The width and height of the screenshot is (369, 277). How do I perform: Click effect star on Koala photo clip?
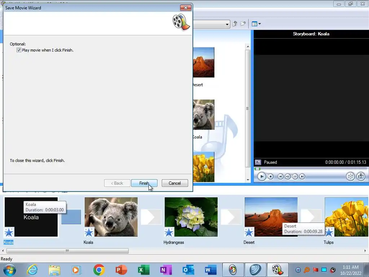point(89,232)
